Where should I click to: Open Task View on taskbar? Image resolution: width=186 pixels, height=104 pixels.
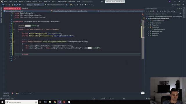pos(40,102)
